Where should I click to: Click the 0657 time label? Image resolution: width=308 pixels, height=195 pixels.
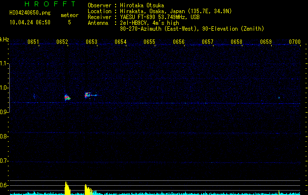tap(208, 41)
